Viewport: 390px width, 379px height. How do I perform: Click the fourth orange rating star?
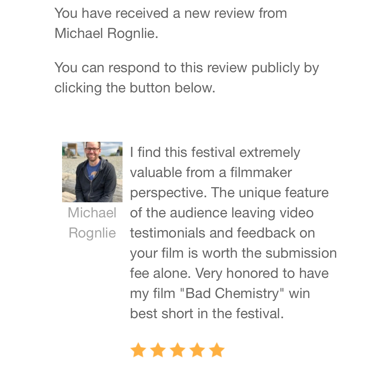(197, 350)
